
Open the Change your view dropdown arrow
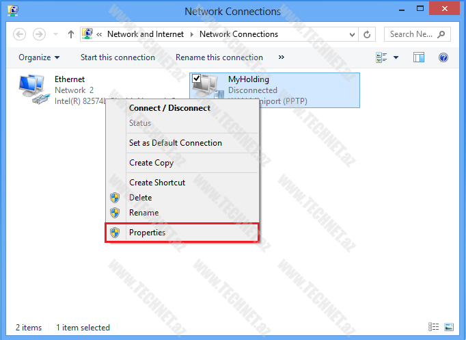point(396,57)
